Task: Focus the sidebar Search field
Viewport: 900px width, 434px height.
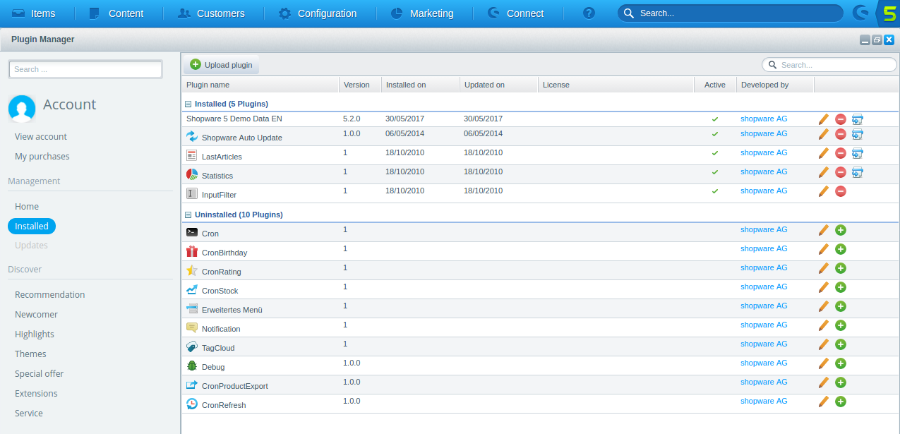Action: click(85, 69)
